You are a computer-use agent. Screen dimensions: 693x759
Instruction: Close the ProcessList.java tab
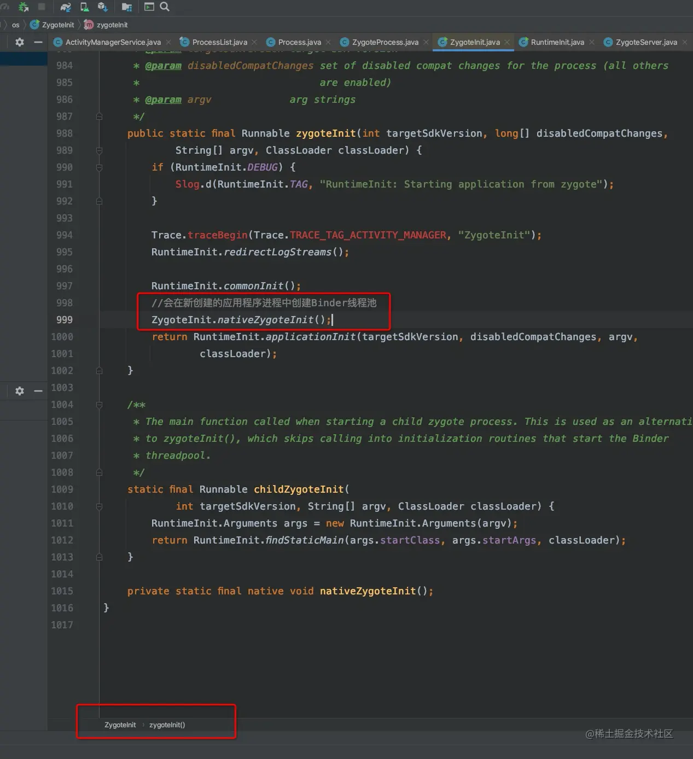click(x=254, y=42)
